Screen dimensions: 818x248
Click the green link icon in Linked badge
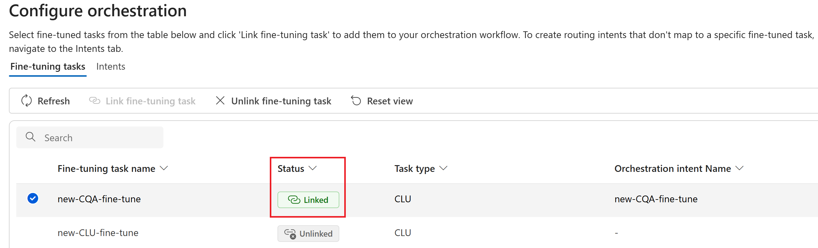coord(294,200)
